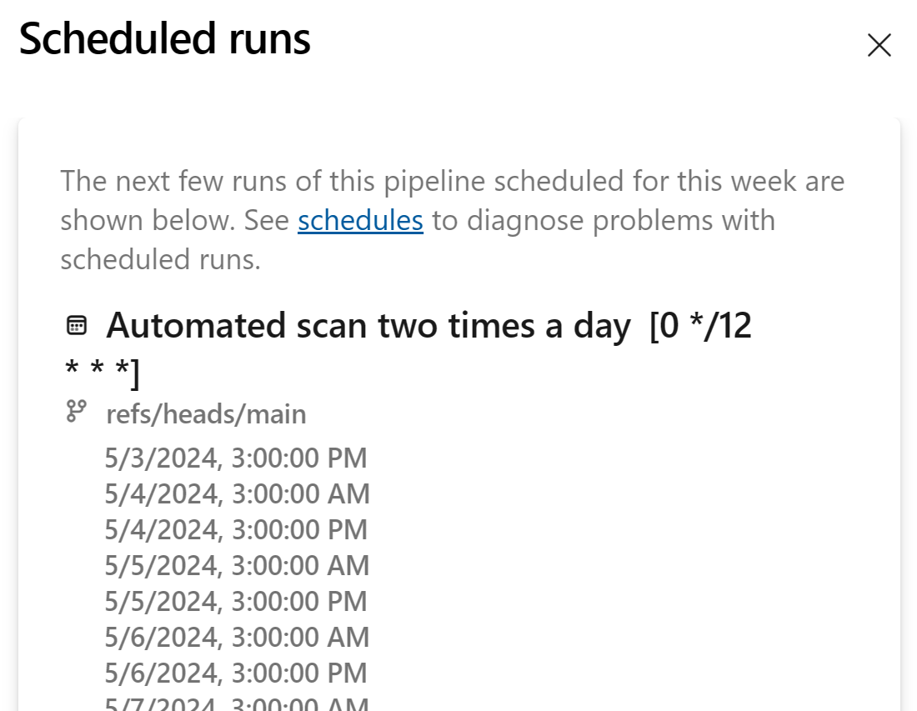Click the calendar schedule icon
The width and height of the screenshot is (917, 711).
77,326
